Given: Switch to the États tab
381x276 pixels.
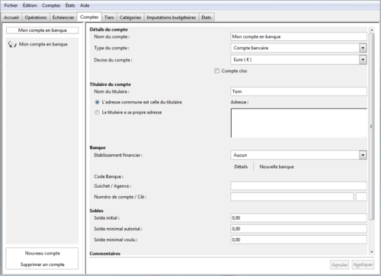Looking at the screenshot, I should [207, 17].
